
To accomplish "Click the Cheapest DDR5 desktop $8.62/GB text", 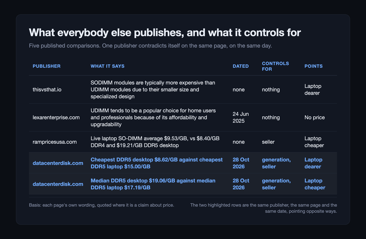I will pos(157,163).
